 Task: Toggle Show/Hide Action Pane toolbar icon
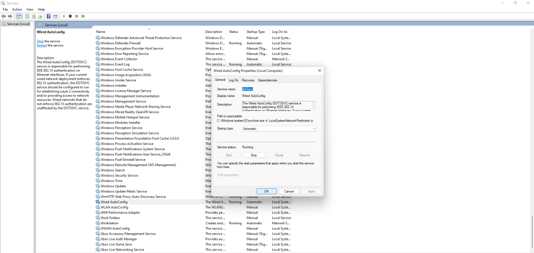click(x=55, y=16)
